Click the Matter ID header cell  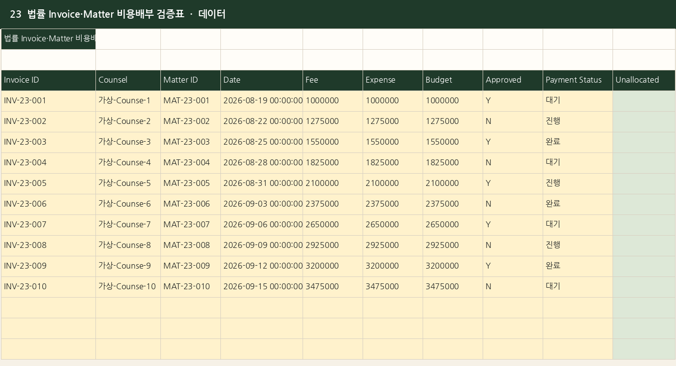pyautogui.click(x=190, y=80)
